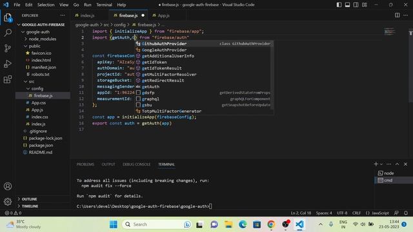Open Customize Layout icon
The width and height of the screenshot is (413, 232).
(x=364, y=5)
